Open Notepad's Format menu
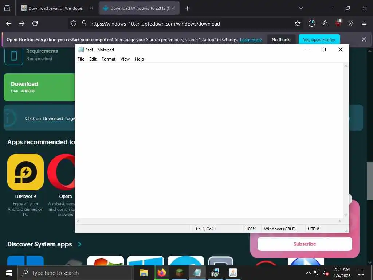This screenshot has width=373, height=280. (109, 59)
